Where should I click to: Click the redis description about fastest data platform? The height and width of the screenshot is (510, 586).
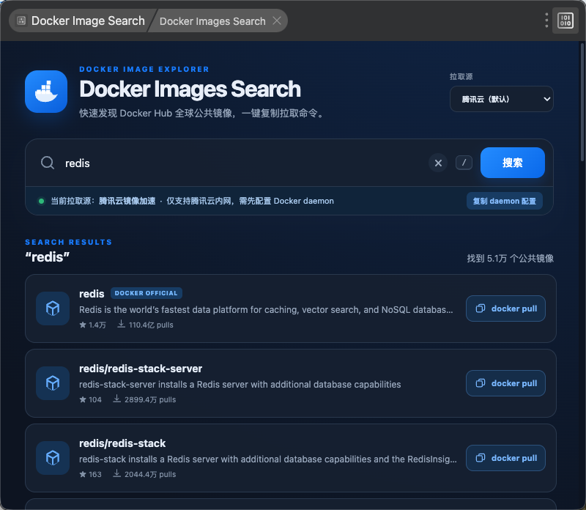(x=266, y=309)
